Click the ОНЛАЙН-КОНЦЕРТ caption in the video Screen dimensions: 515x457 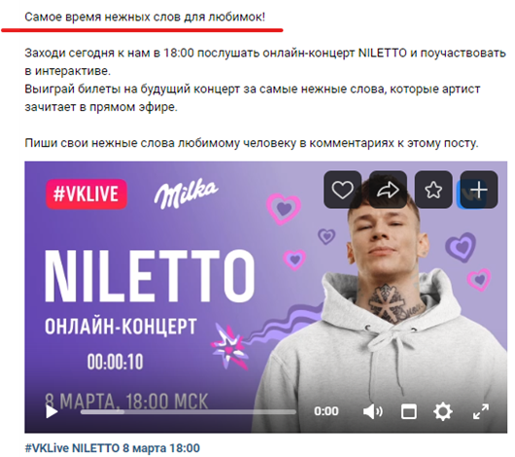(120, 327)
